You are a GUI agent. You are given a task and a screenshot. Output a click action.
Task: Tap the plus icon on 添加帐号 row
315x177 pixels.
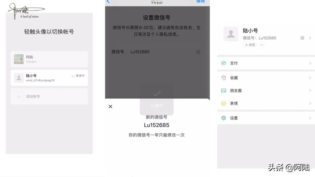tap(18, 96)
